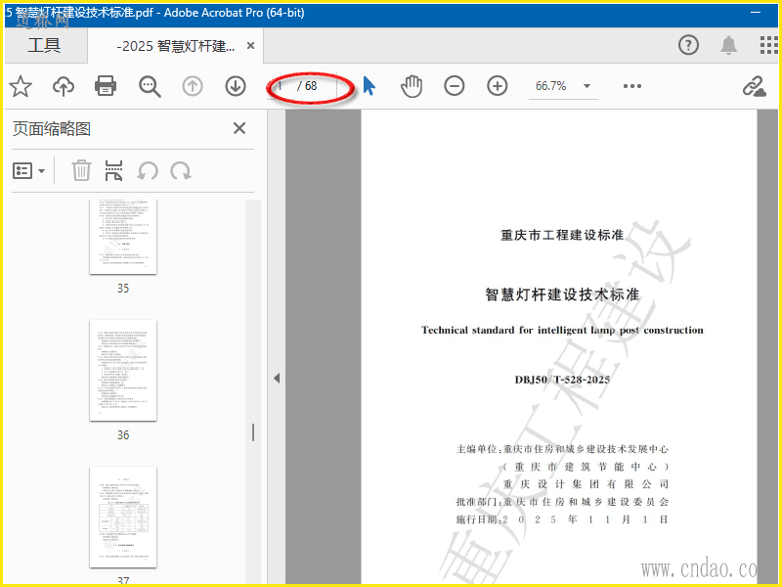The height and width of the screenshot is (587, 782).
Task: Click the title 智慧灯杆建设技术标准 in the page
Action: (x=562, y=294)
